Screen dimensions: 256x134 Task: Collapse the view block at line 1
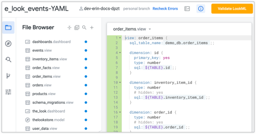pyautogui.click(x=120, y=38)
